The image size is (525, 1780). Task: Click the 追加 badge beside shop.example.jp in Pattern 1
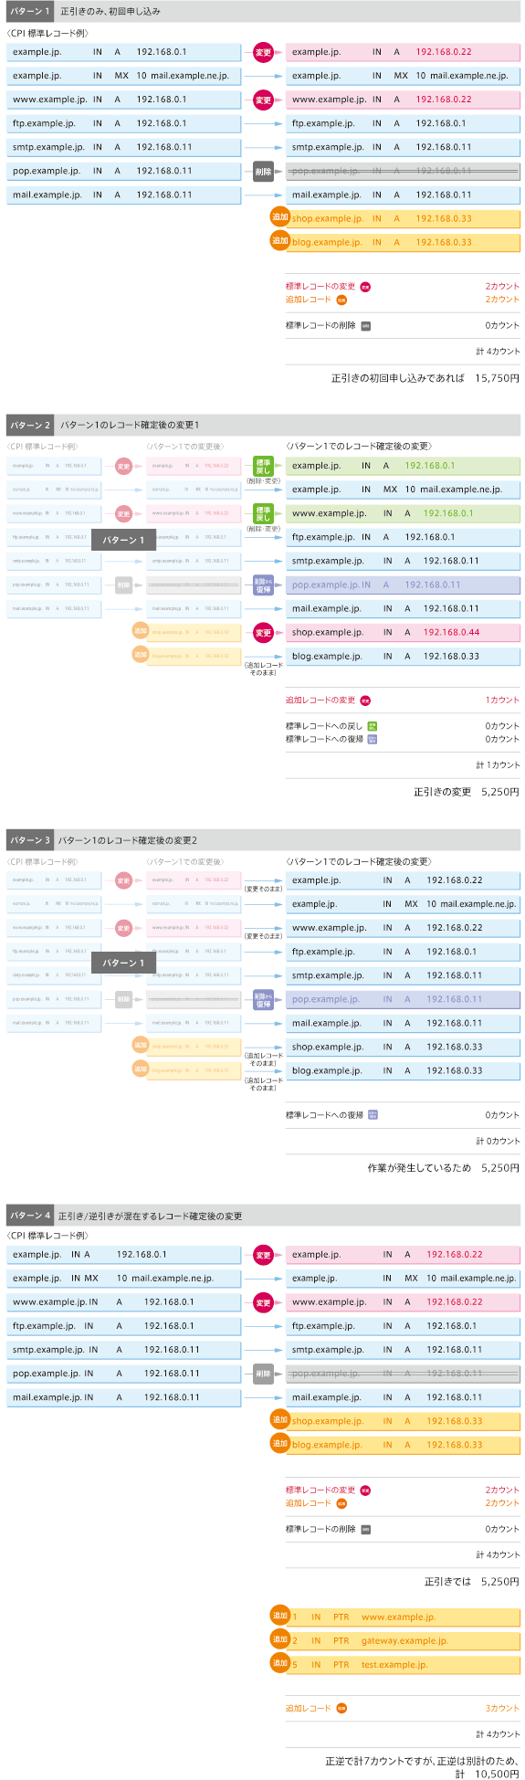[280, 216]
